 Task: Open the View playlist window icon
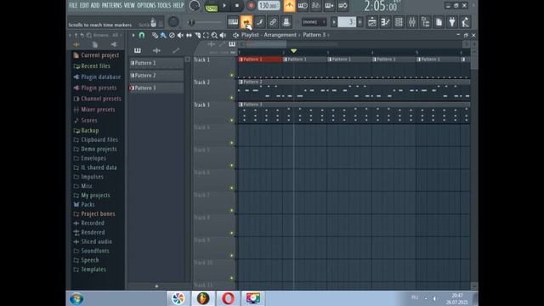[x=372, y=22]
